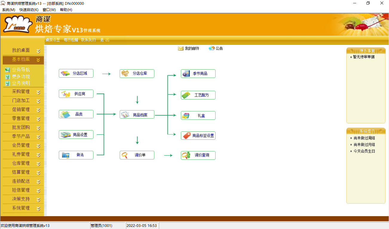Screen dimensions: 389x229
Task: Click the 商品档案 chart icon
Action: click(125, 114)
